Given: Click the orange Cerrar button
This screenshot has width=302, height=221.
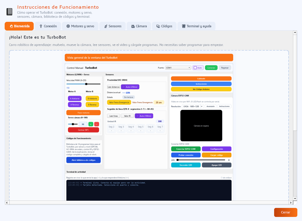Looking at the screenshot, I should point(285,212).
